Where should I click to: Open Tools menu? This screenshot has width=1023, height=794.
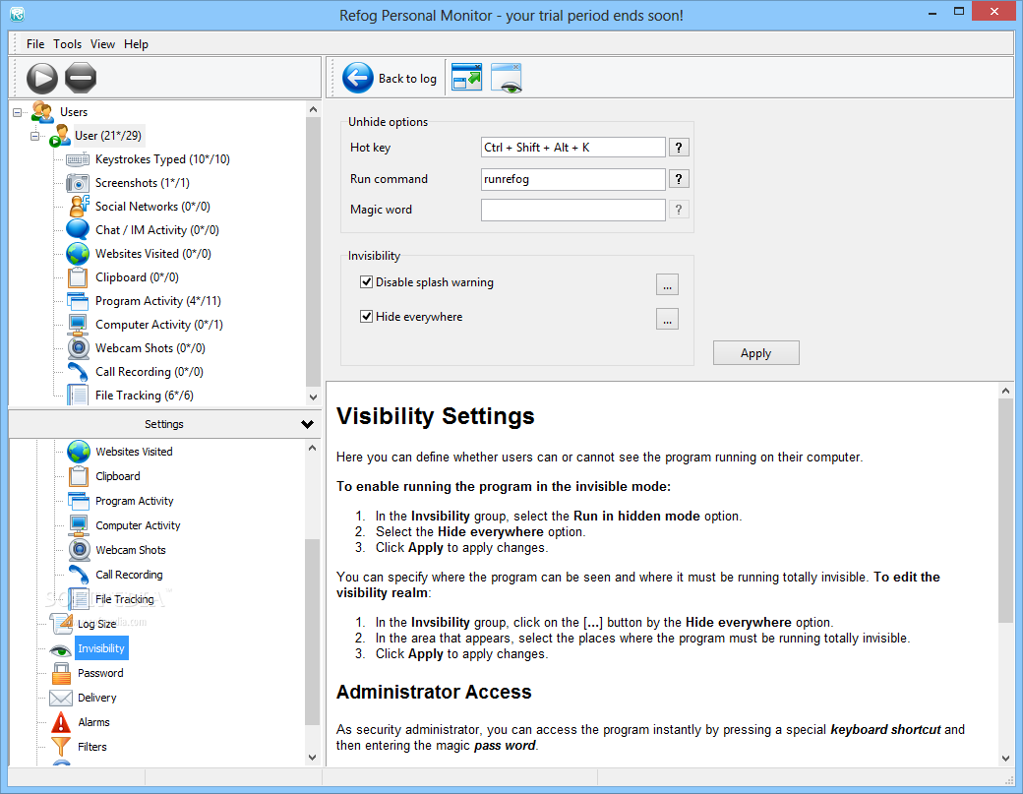[x=67, y=43]
